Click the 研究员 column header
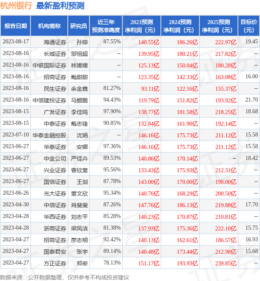Image resolution: width=260 pixels, height=281 pixels. [79, 26]
